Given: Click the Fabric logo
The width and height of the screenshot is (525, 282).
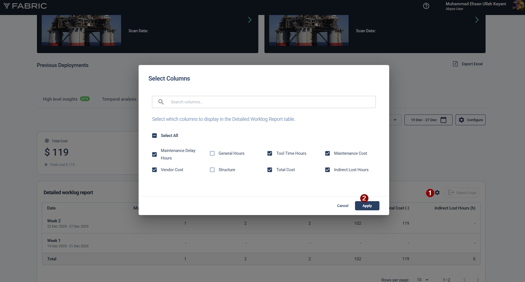Looking at the screenshot, I should click(x=25, y=6).
